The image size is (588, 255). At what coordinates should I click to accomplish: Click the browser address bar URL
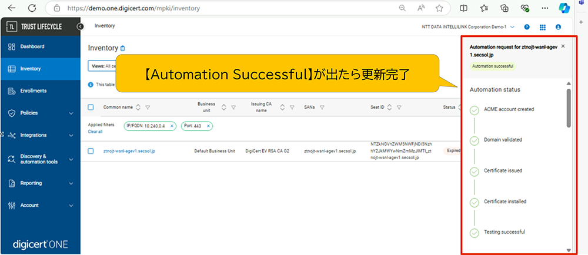pos(134,8)
